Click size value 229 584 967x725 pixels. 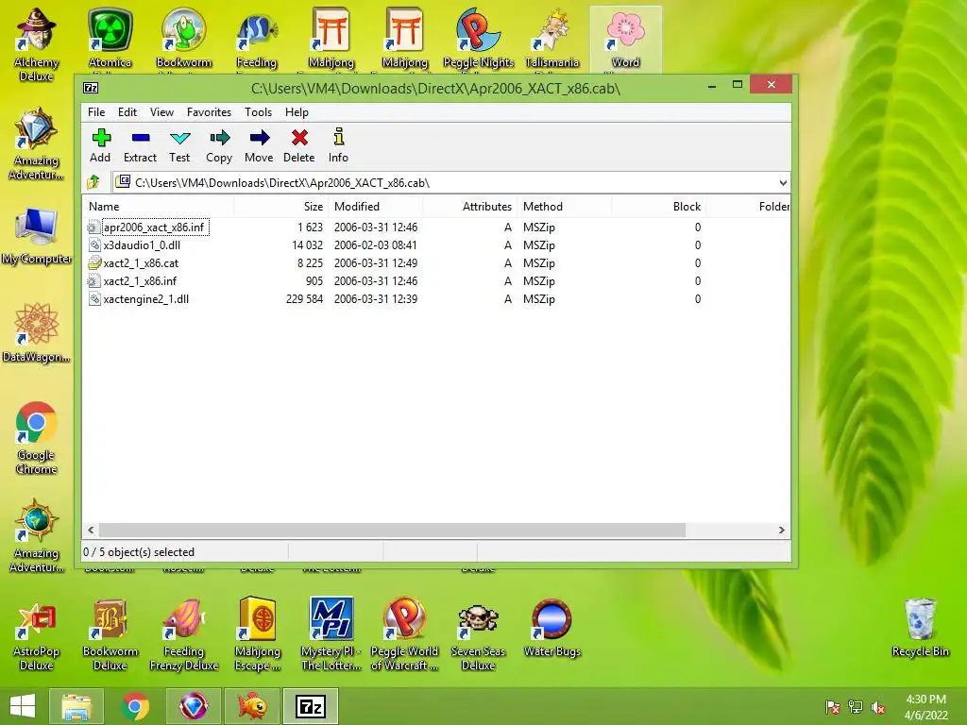tap(304, 299)
